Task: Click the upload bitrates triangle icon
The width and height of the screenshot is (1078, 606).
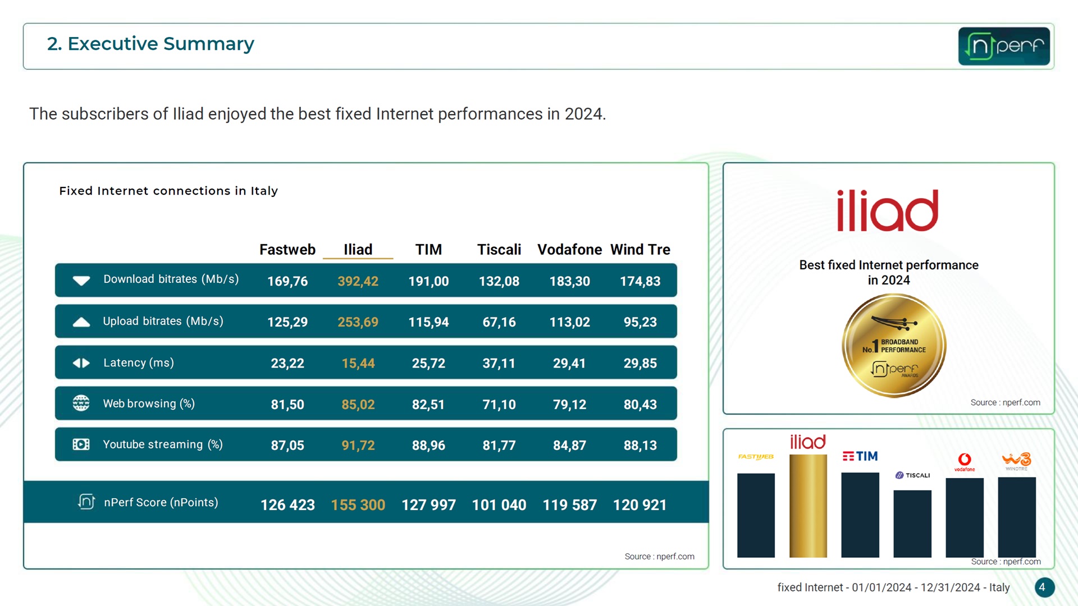Action: [x=81, y=322]
